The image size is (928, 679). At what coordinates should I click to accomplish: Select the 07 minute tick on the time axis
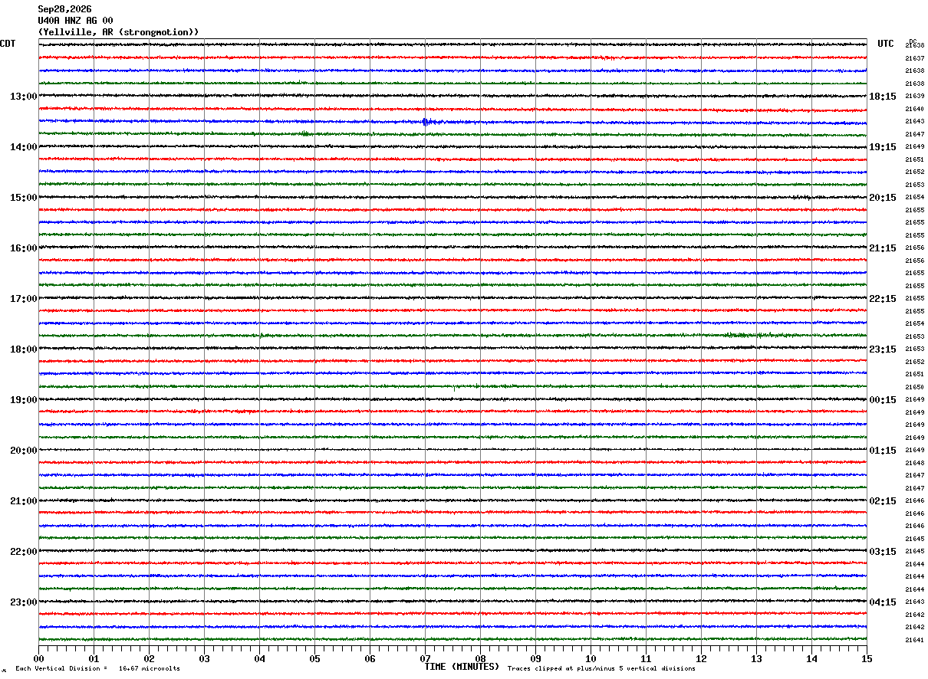425,658
